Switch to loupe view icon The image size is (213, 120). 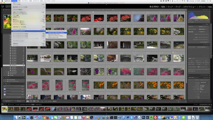(30, 101)
